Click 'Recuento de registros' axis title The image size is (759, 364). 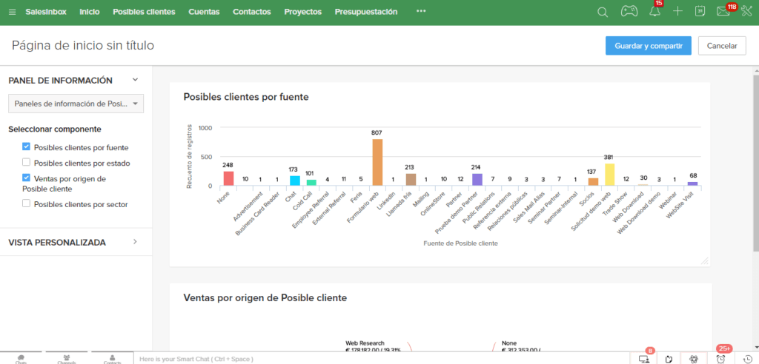pyautogui.click(x=190, y=156)
